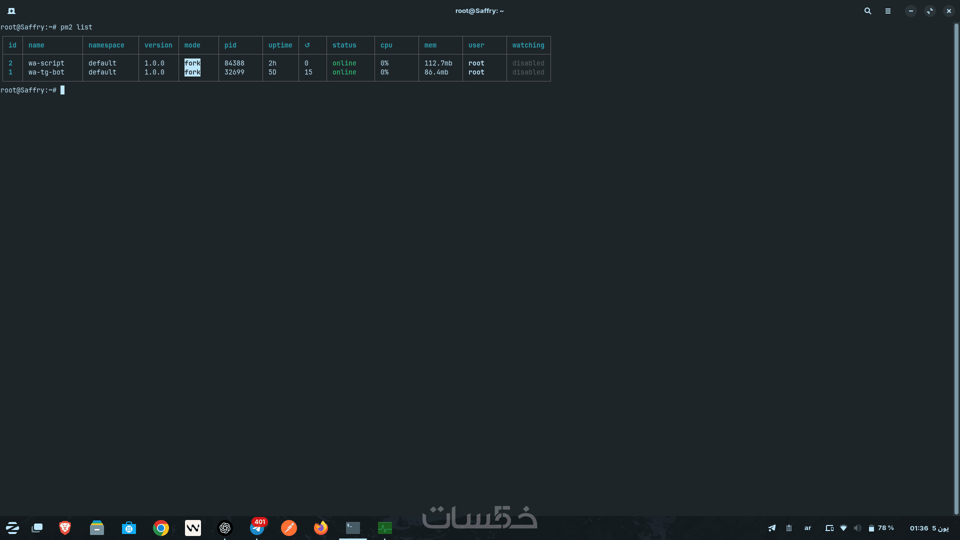Open ChatGPT app in taskbar
Image resolution: width=960 pixels, height=540 pixels.
[x=225, y=528]
